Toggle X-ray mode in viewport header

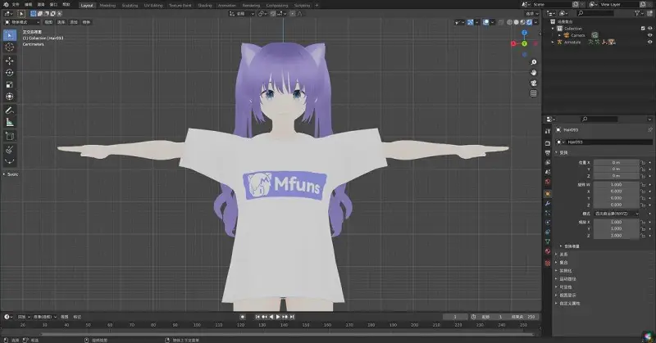(x=501, y=22)
